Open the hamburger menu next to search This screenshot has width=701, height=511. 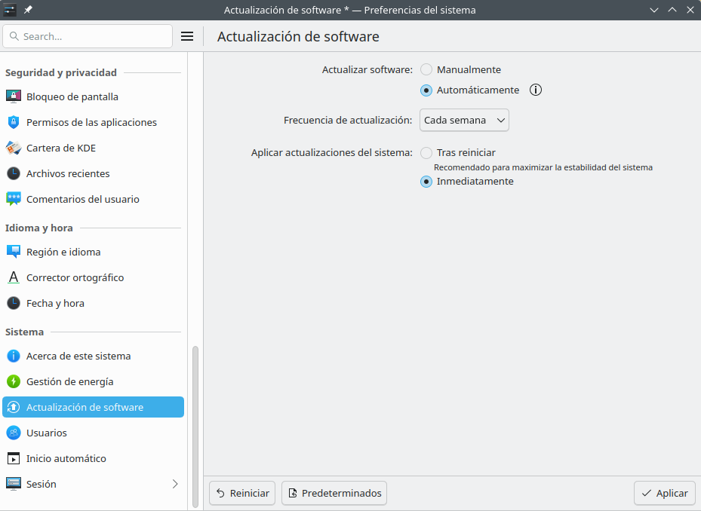187,36
